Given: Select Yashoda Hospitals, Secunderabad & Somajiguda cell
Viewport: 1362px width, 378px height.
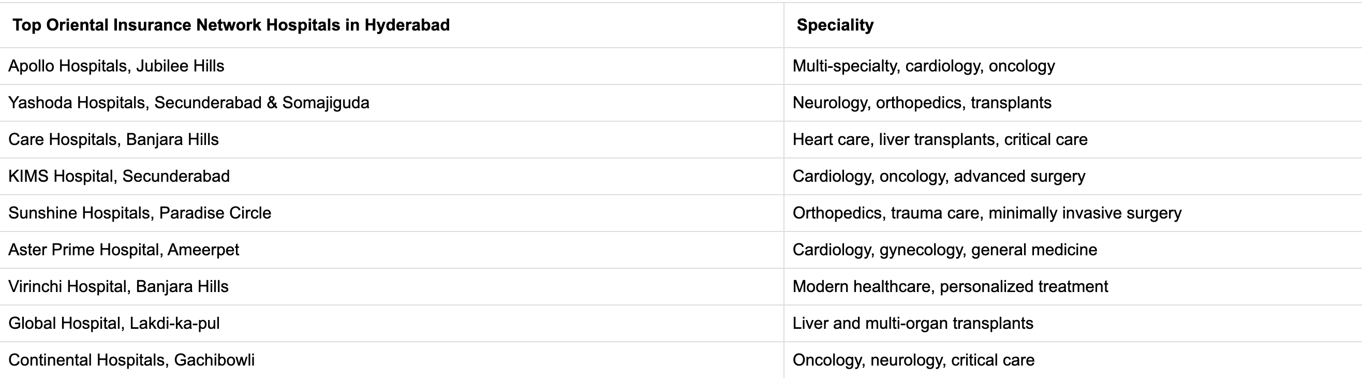Looking at the screenshot, I should [x=189, y=103].
